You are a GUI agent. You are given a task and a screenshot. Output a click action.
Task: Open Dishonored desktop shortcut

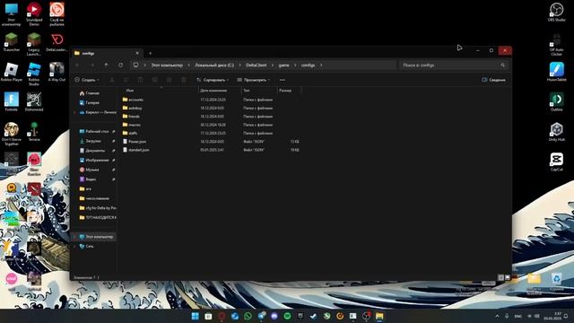(34, 101)
